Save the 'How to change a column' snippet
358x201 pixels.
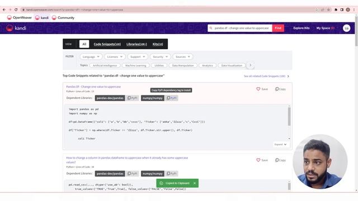[x=262, y=160]
